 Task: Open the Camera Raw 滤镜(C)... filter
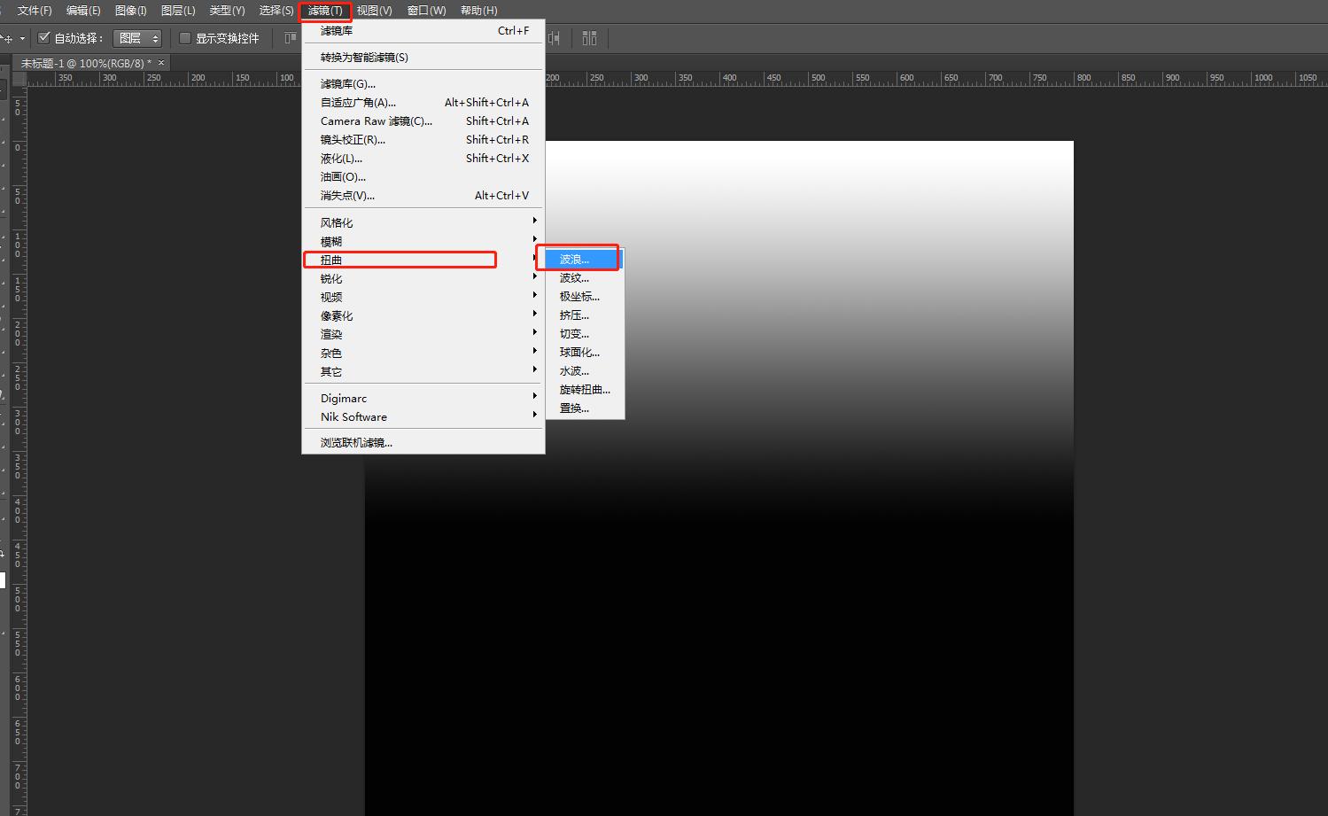[x=423, y=121]
